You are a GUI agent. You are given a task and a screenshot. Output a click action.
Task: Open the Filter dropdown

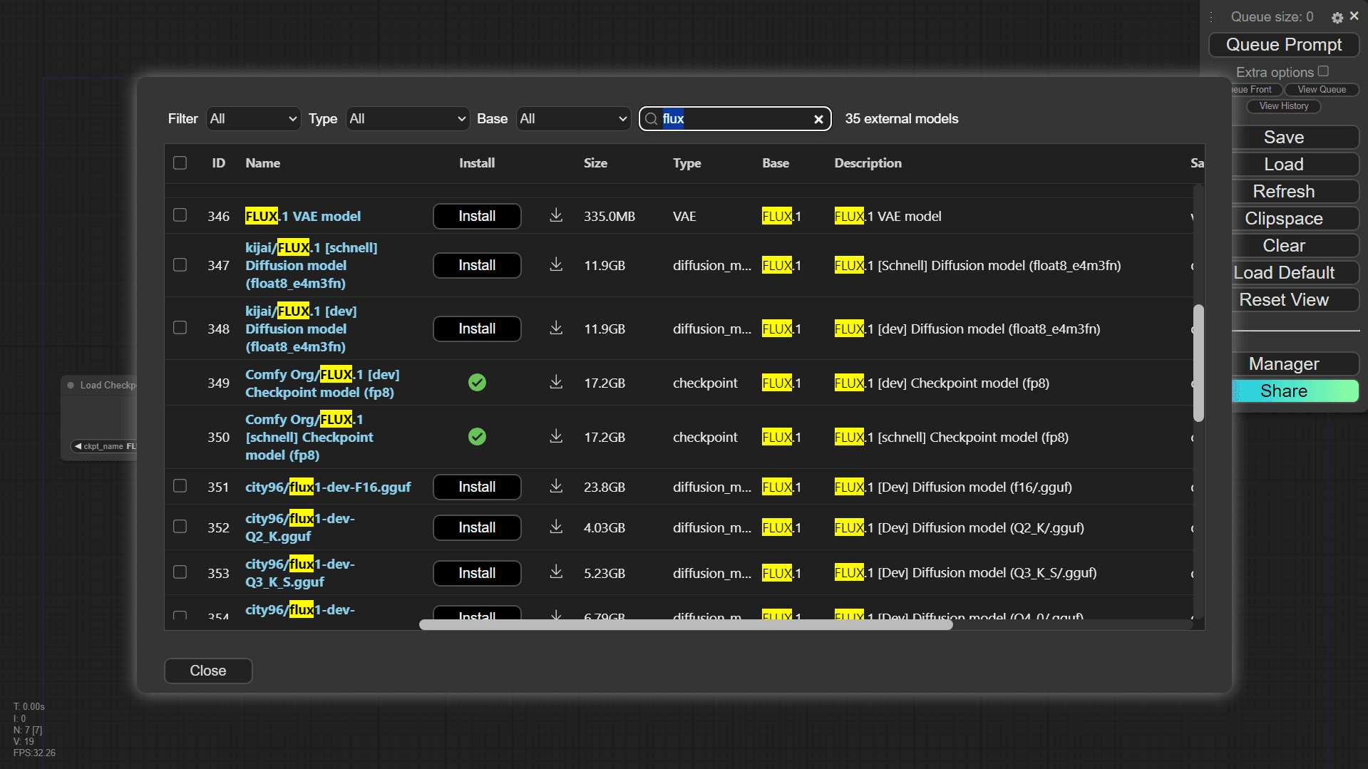253,118
